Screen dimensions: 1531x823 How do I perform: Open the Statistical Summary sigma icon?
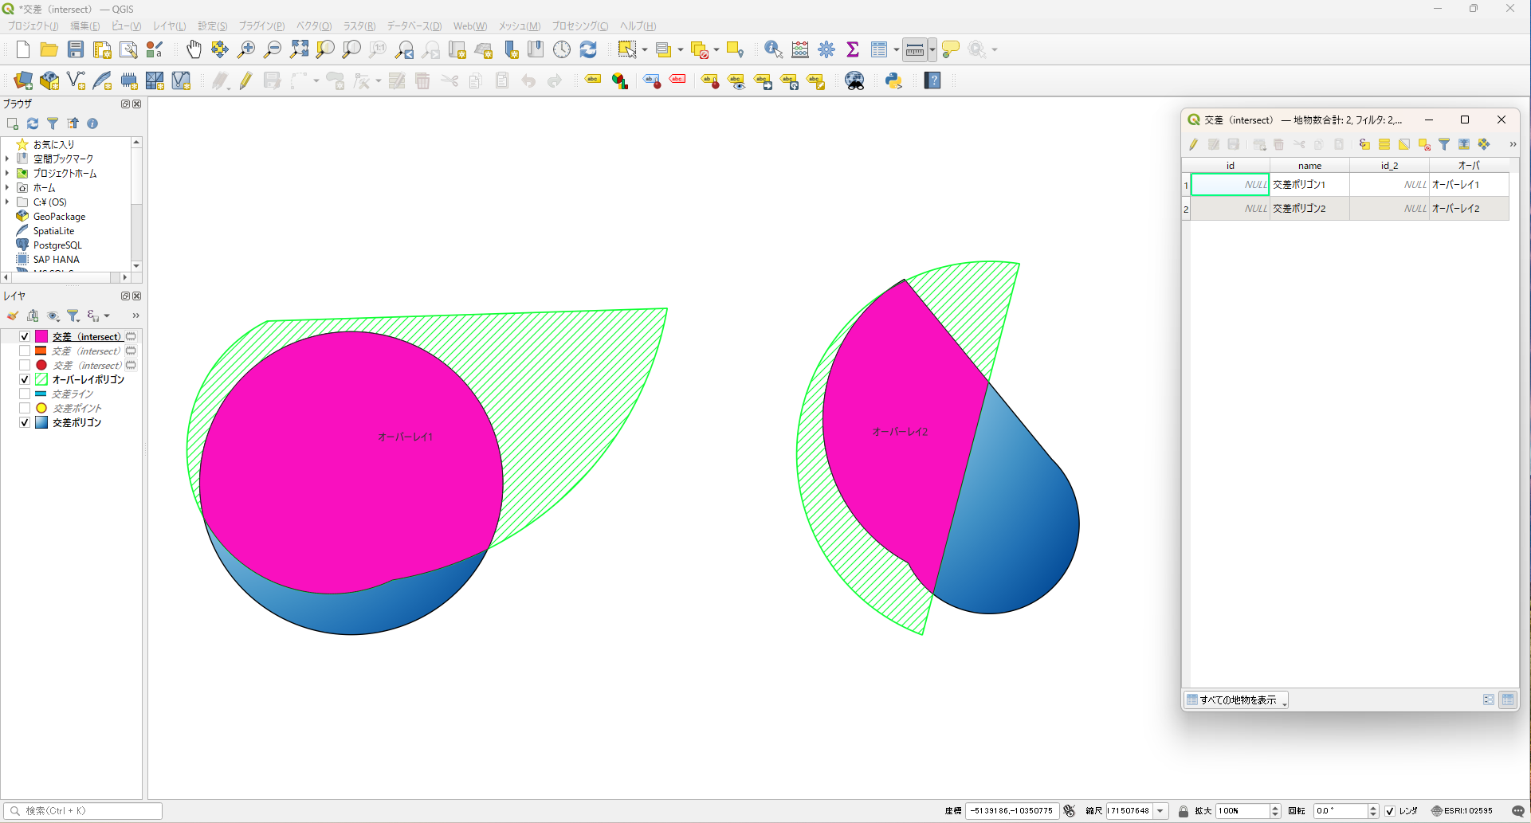[853, 50]
